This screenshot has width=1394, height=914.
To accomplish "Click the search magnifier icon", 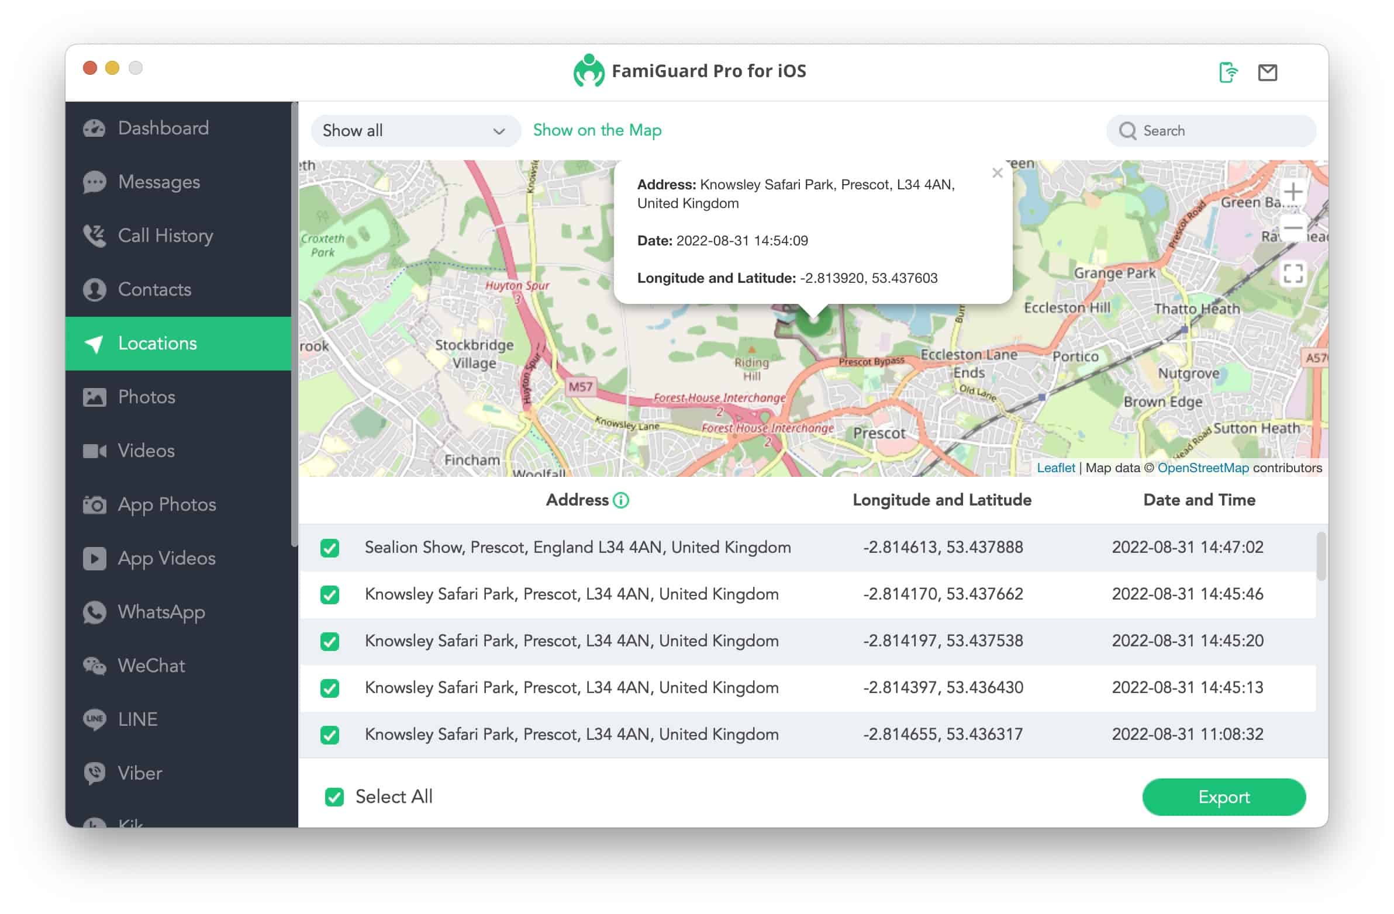I will point(1127,130).
